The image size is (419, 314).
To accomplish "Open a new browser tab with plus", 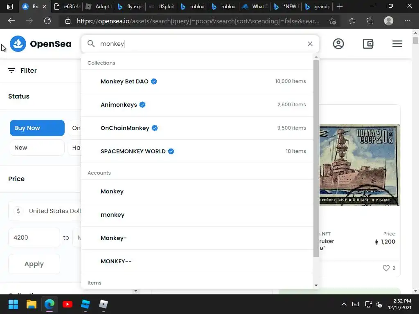I will click(x=340, y=7).
